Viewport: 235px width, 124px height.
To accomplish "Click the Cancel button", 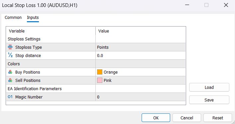I will click(187, 118).
